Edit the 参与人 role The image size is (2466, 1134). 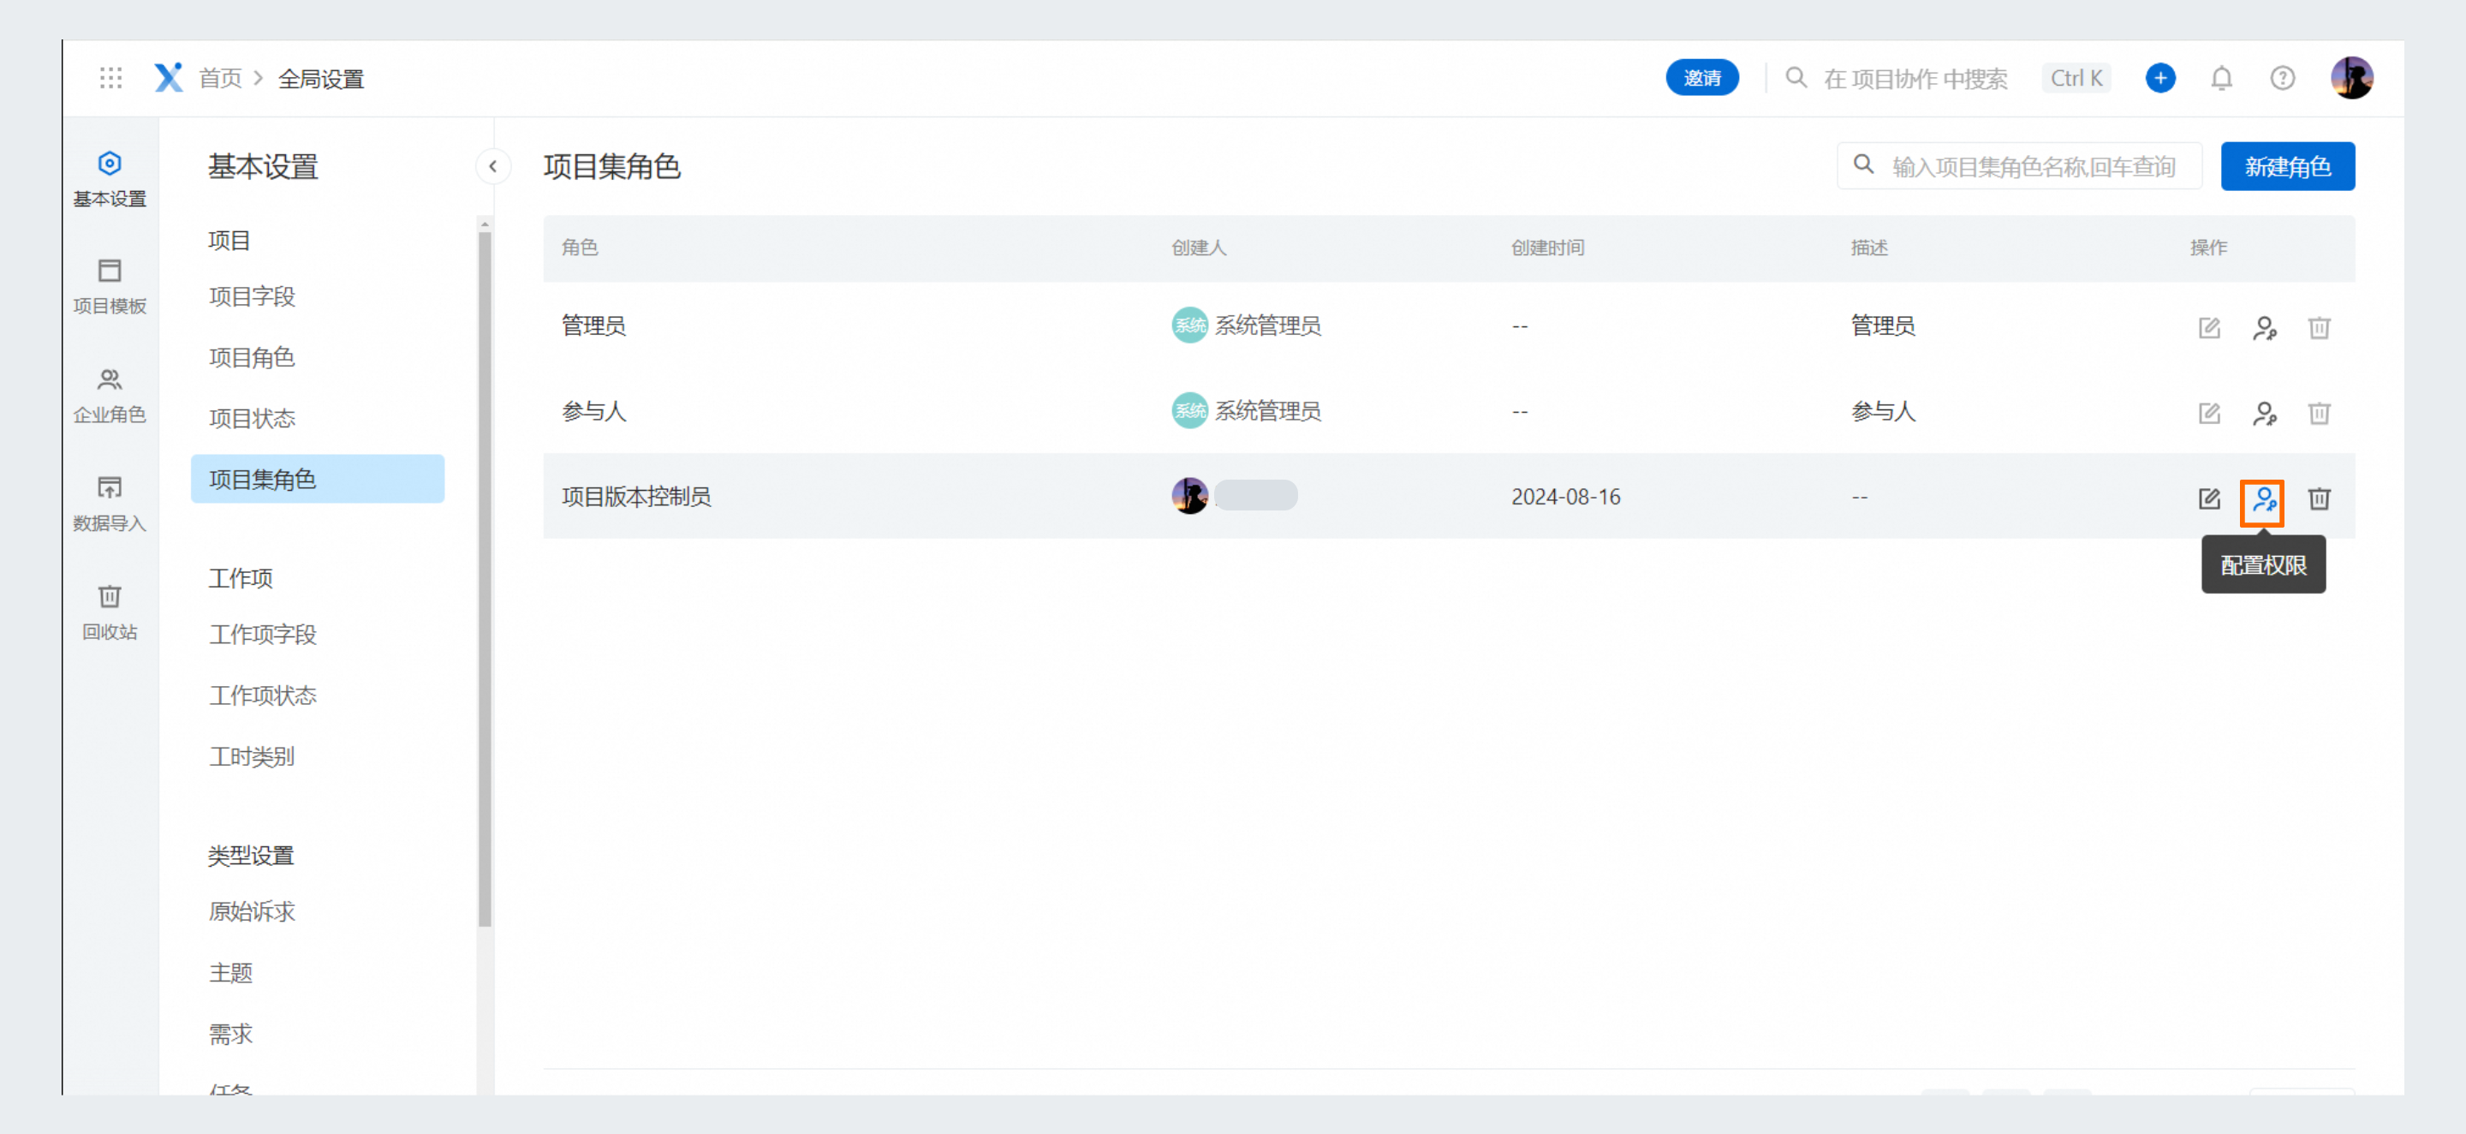(2208, 413)
